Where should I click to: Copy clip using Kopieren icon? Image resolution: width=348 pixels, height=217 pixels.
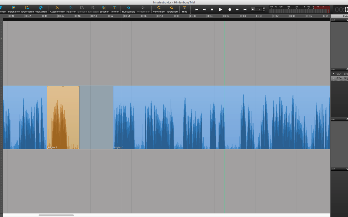71,8
